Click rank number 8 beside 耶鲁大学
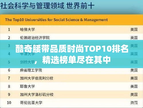Image resolution: width=143 pixels, height=108 pixels. [9, 86]
